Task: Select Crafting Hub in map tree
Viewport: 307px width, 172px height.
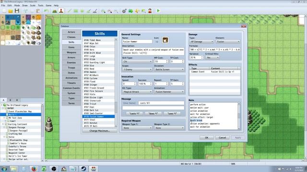Action: [15, 134]
